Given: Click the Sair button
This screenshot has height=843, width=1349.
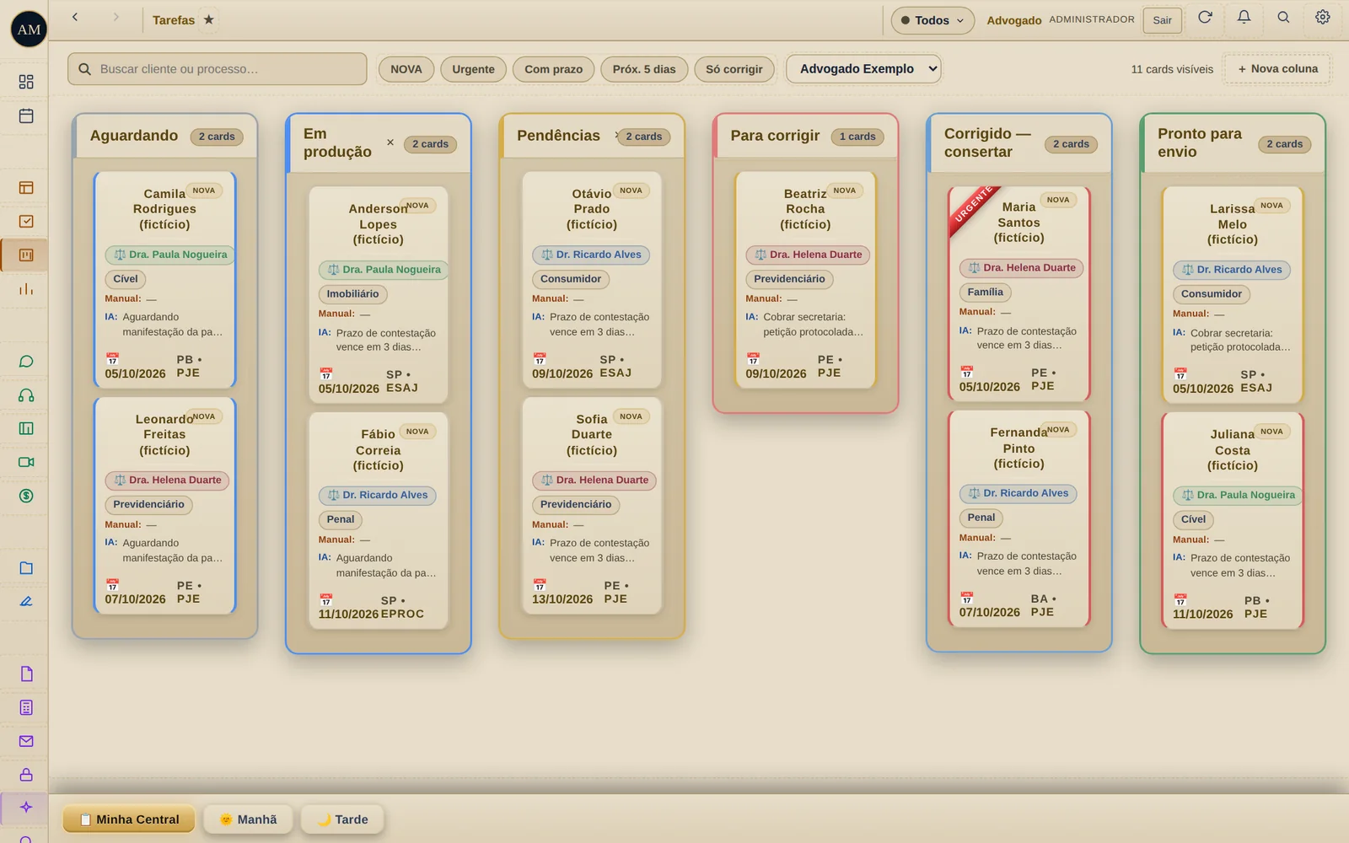Looking at the screenshot, I should tap(1162, 20).
